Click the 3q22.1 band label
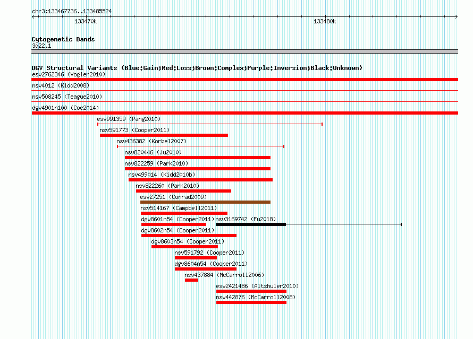 [41, 46]
